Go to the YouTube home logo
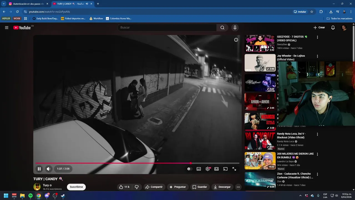 click(22, 27)
